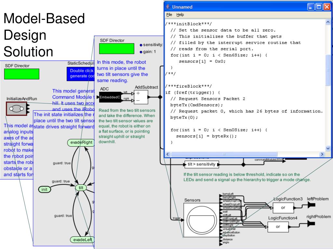
Task: Click the horizontal scrollbar right arrow
Action: 322,154
